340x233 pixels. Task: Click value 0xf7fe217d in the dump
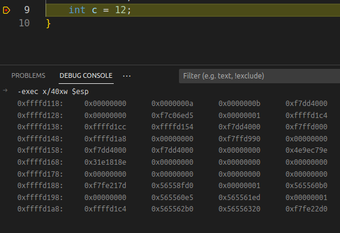point(105,186)
